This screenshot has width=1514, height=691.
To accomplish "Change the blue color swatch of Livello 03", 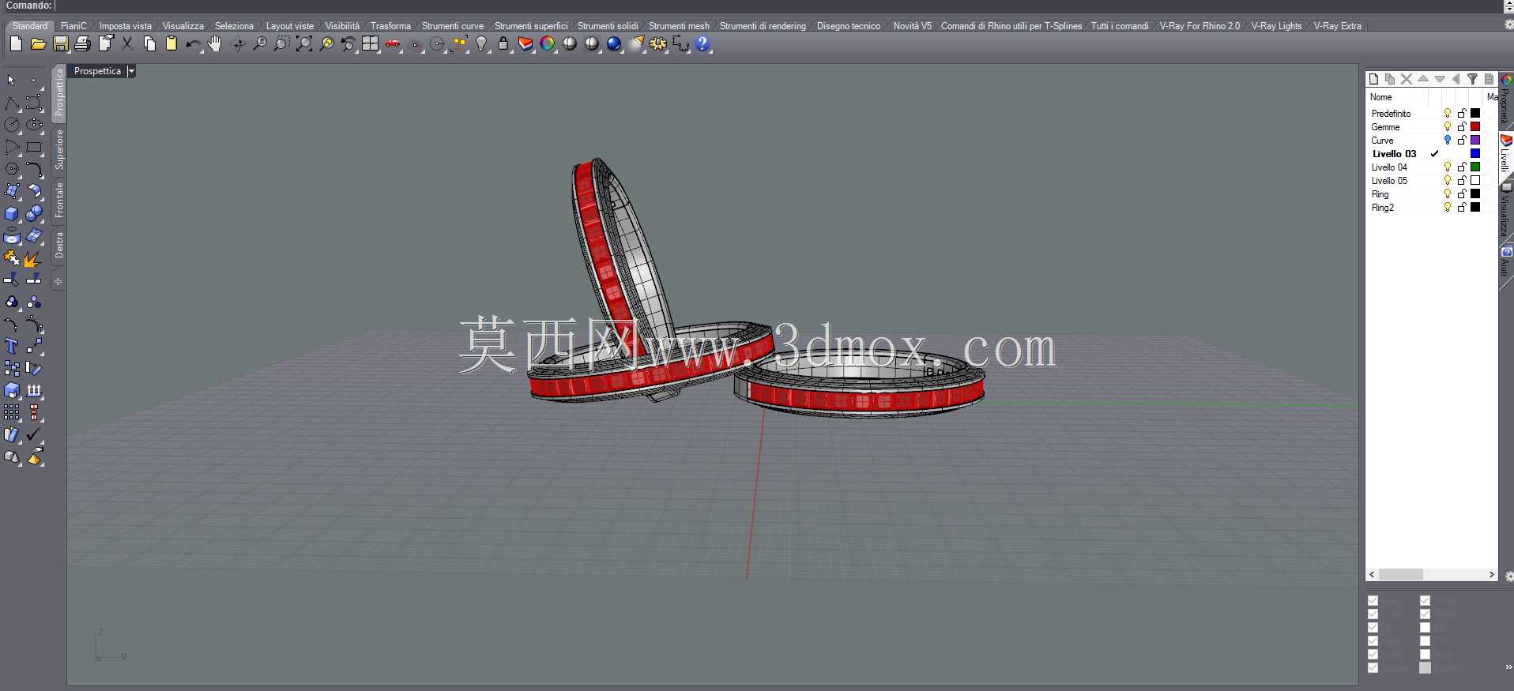I will point(1475,154).
